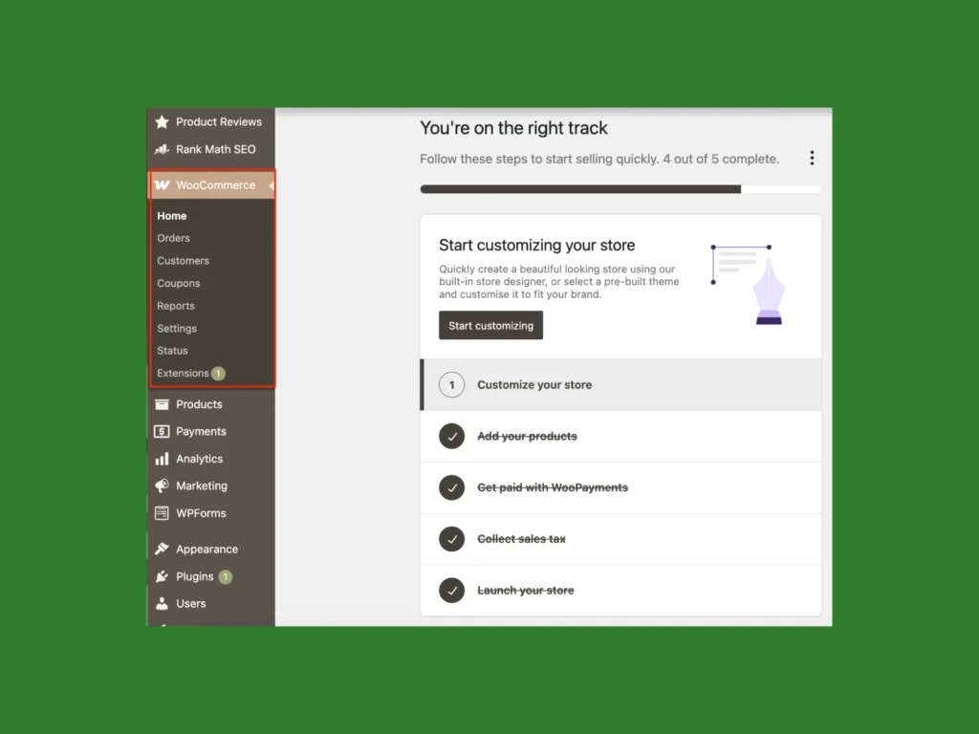Open Get paid with WooPayments task

pyautogui.click(x=621, y=487)
